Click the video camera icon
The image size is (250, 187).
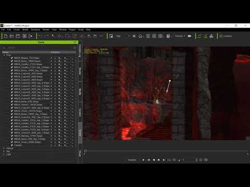[x=190, y=36]
